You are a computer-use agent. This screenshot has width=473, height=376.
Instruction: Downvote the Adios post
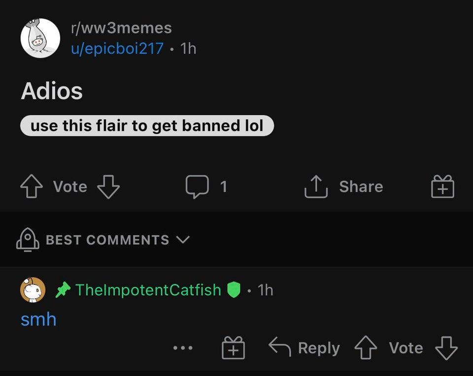(108, 187)
